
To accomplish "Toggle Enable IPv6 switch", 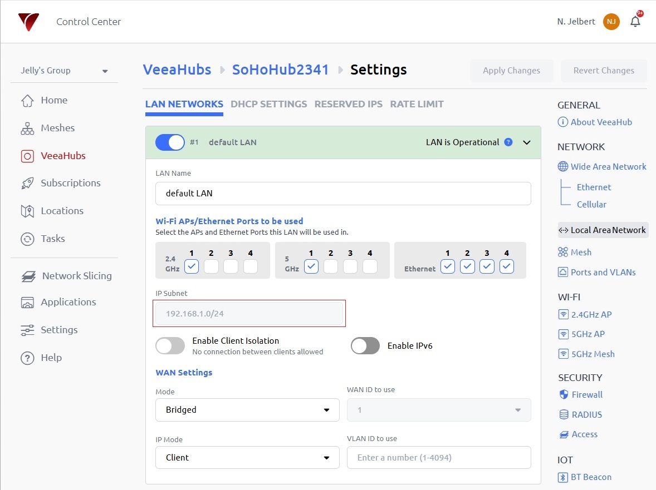I will click(x=365, y=346).
